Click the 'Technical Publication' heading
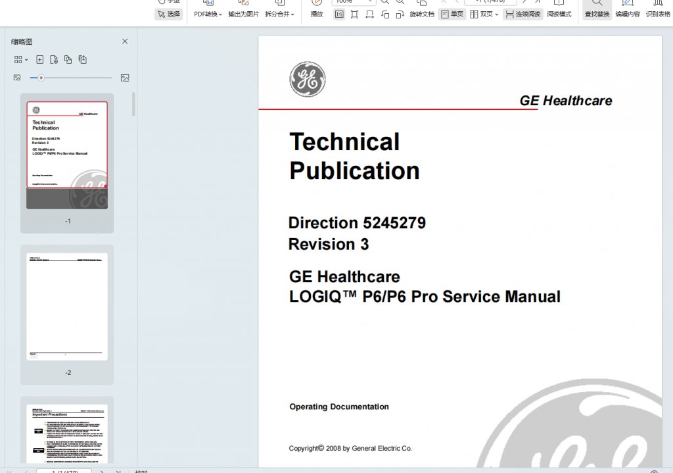Viewport: 673px width, 473px height. (x=354, y=157)
